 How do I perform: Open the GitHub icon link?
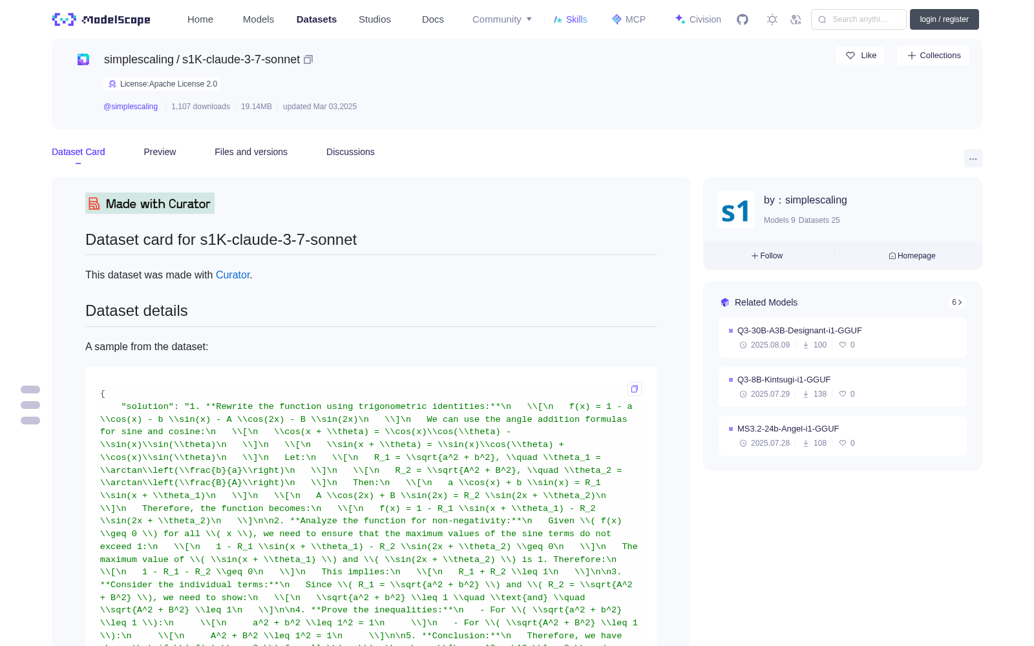743,19
